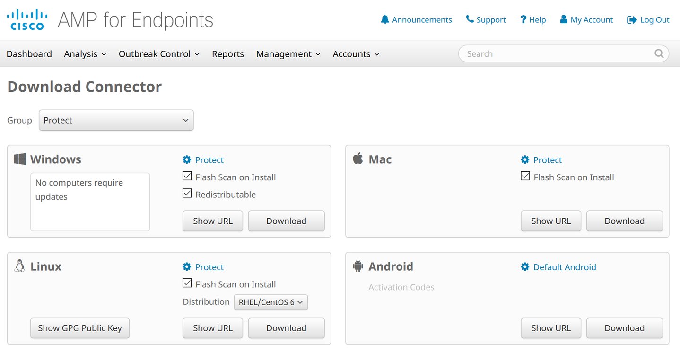Click the gear icon beside Protect for Windows

[x=187, y=160]
